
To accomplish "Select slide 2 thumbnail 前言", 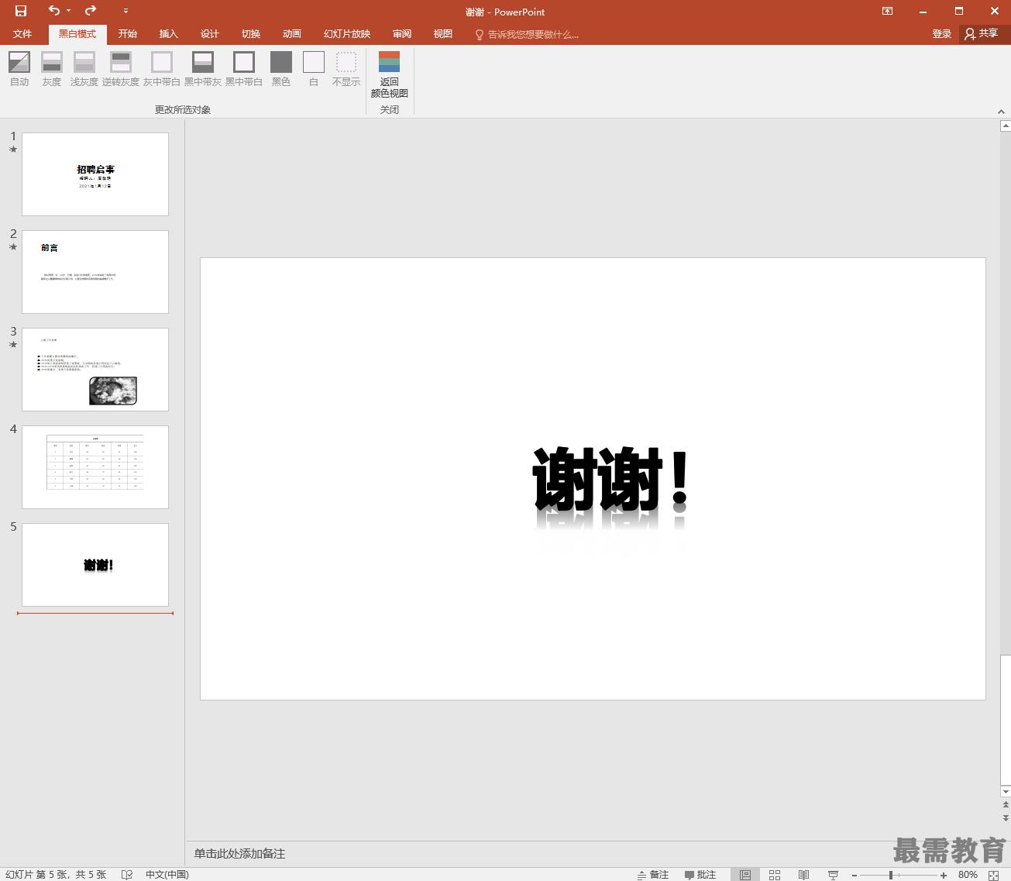I will 95,272.
